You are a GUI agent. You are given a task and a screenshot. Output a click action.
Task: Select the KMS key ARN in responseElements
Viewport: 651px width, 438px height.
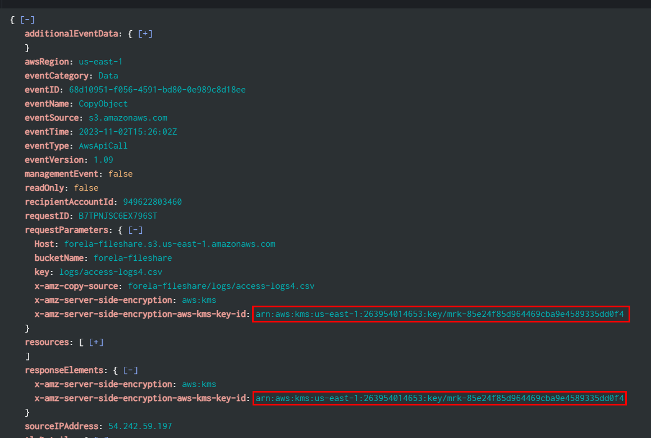439,398
